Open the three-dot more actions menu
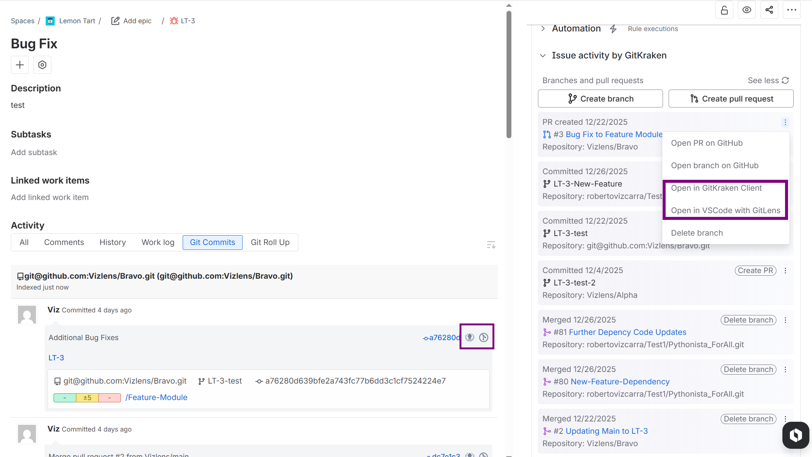This screenshot has height=457, width=812. click(792, 10)
